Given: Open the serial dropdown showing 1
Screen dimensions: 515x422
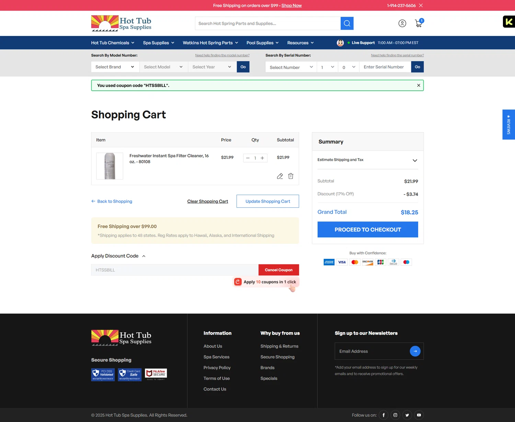Looking at the screenshot, I should click(x=328, y=67).
